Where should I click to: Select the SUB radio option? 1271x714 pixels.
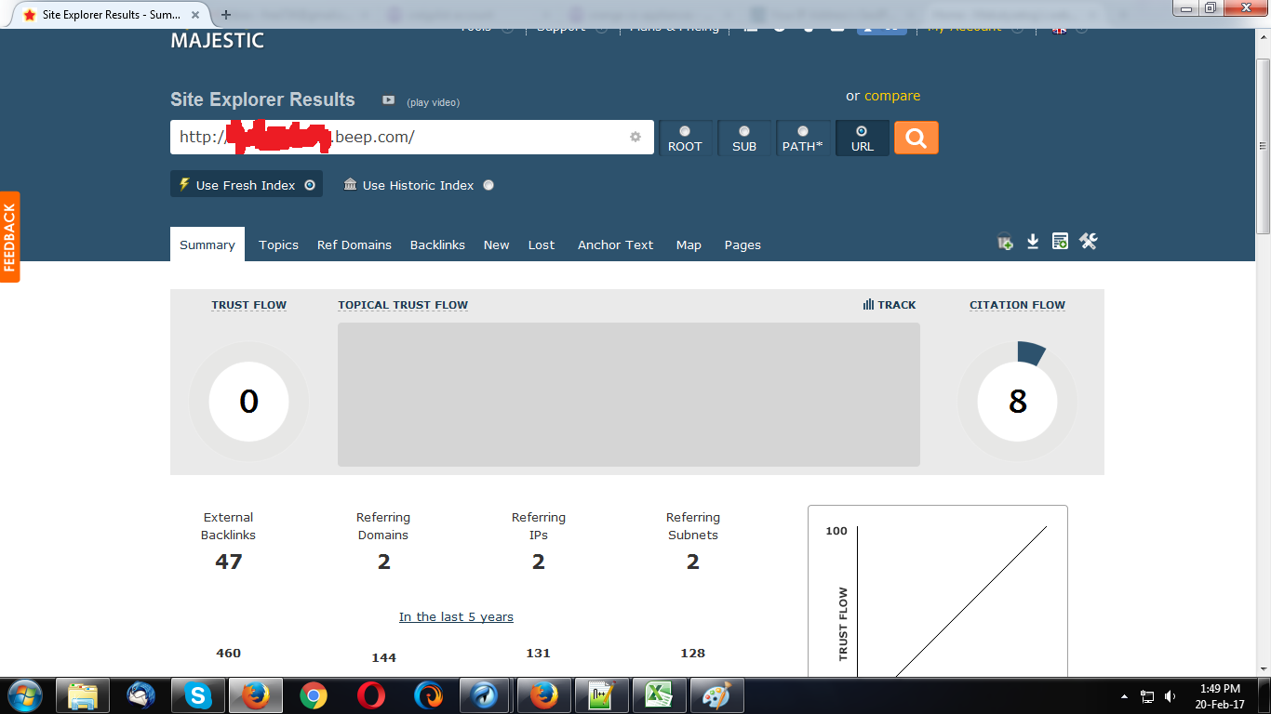click(744, 131)
